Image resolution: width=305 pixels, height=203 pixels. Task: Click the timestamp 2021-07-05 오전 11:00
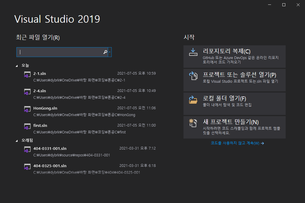pos(136,125)
